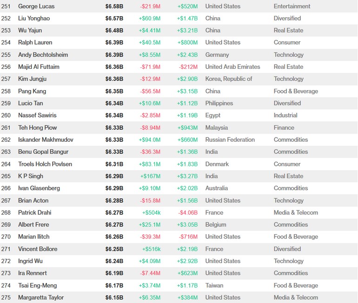Select the Ralph Lauren row name
This screenshot has width=358, height=303.
coord(35,42)
